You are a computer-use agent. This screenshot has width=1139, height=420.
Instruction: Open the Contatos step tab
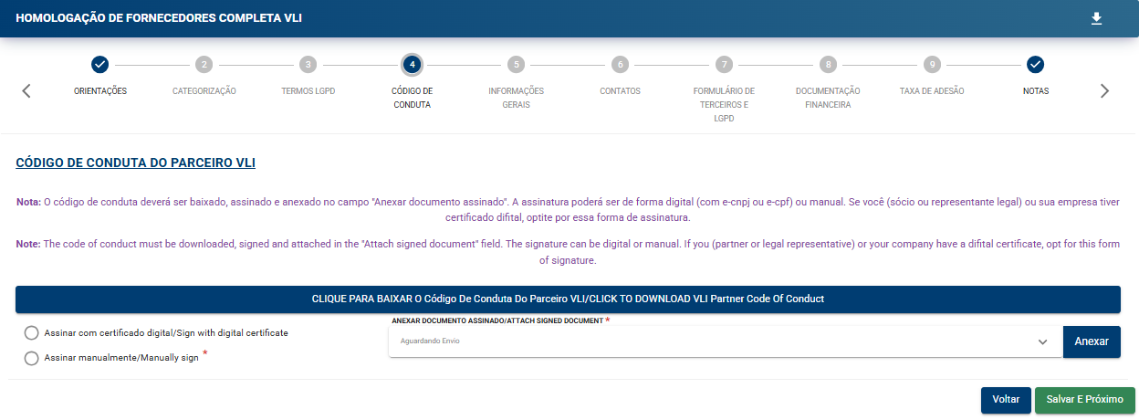620,90
